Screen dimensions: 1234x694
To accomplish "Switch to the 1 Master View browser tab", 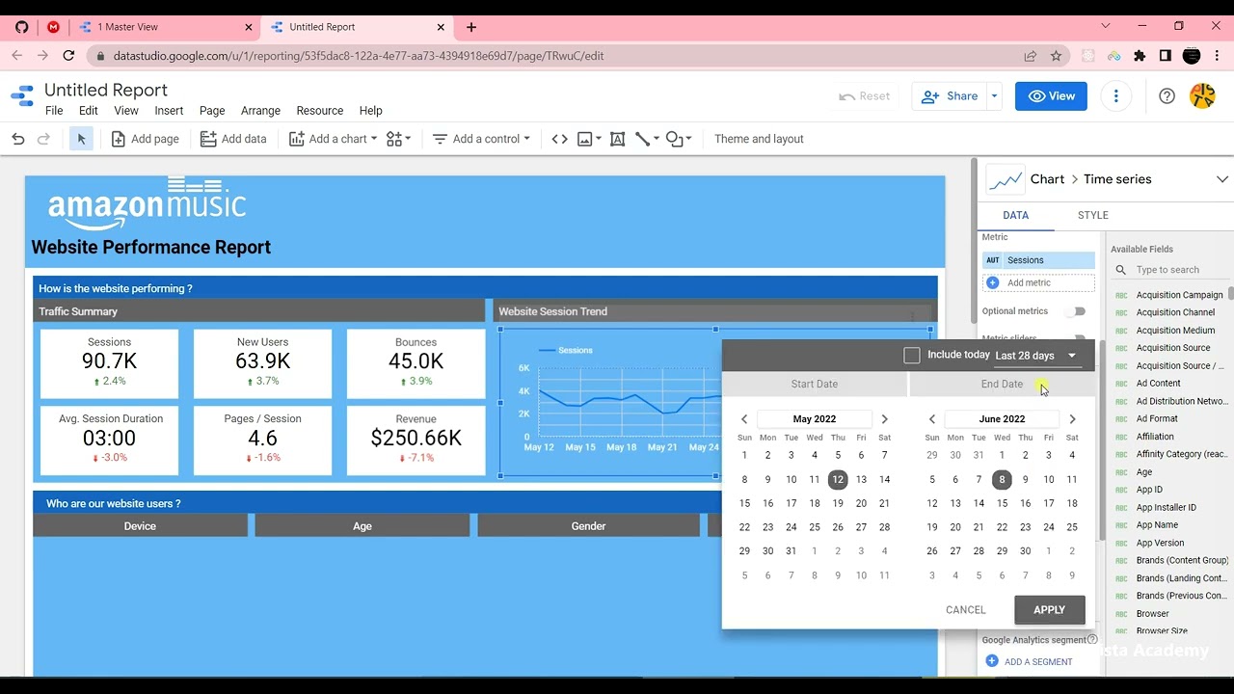I will tap(165, 27).
